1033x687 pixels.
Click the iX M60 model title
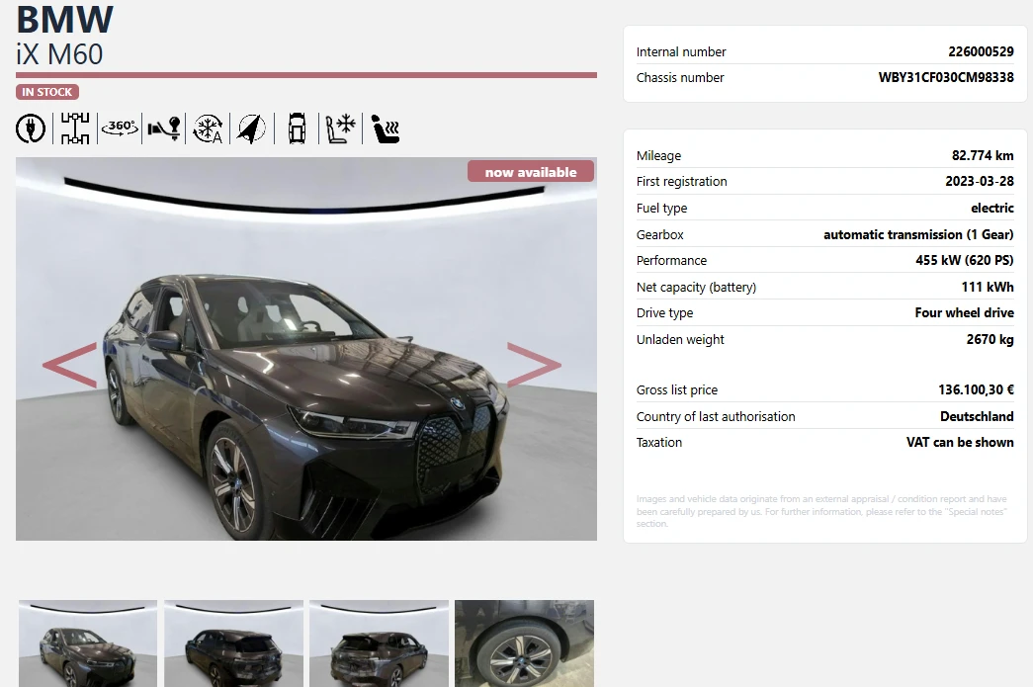point(59,54)
